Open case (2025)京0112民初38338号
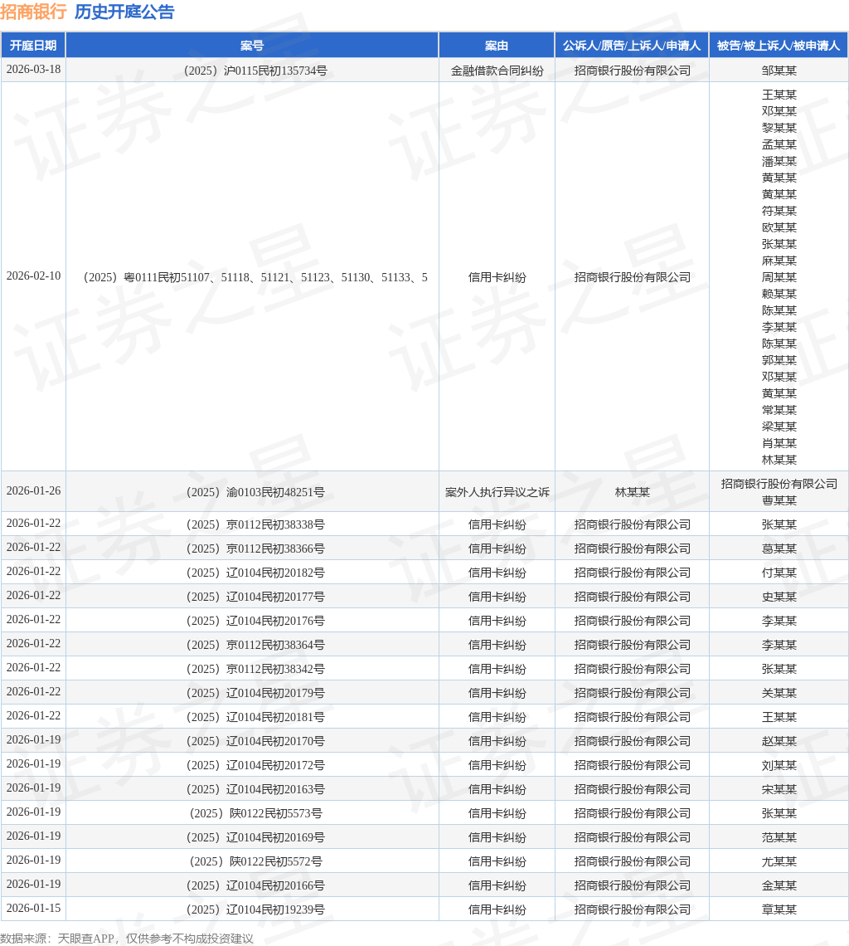The image size is (849, 946). (x=252, y=524)
